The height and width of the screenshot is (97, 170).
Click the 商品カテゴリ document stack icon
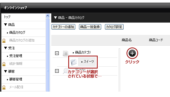66,53
